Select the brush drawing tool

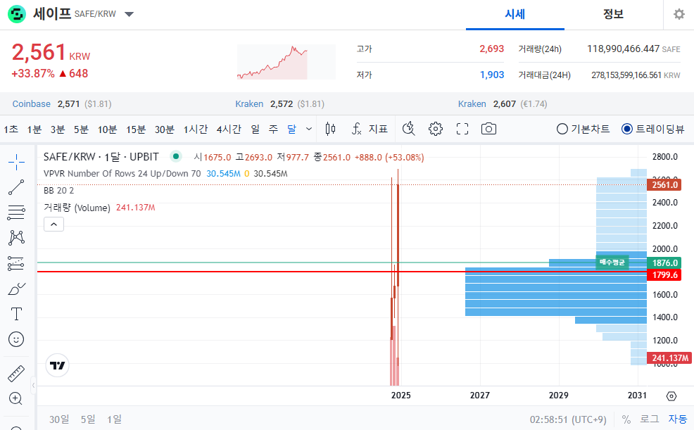16,289
